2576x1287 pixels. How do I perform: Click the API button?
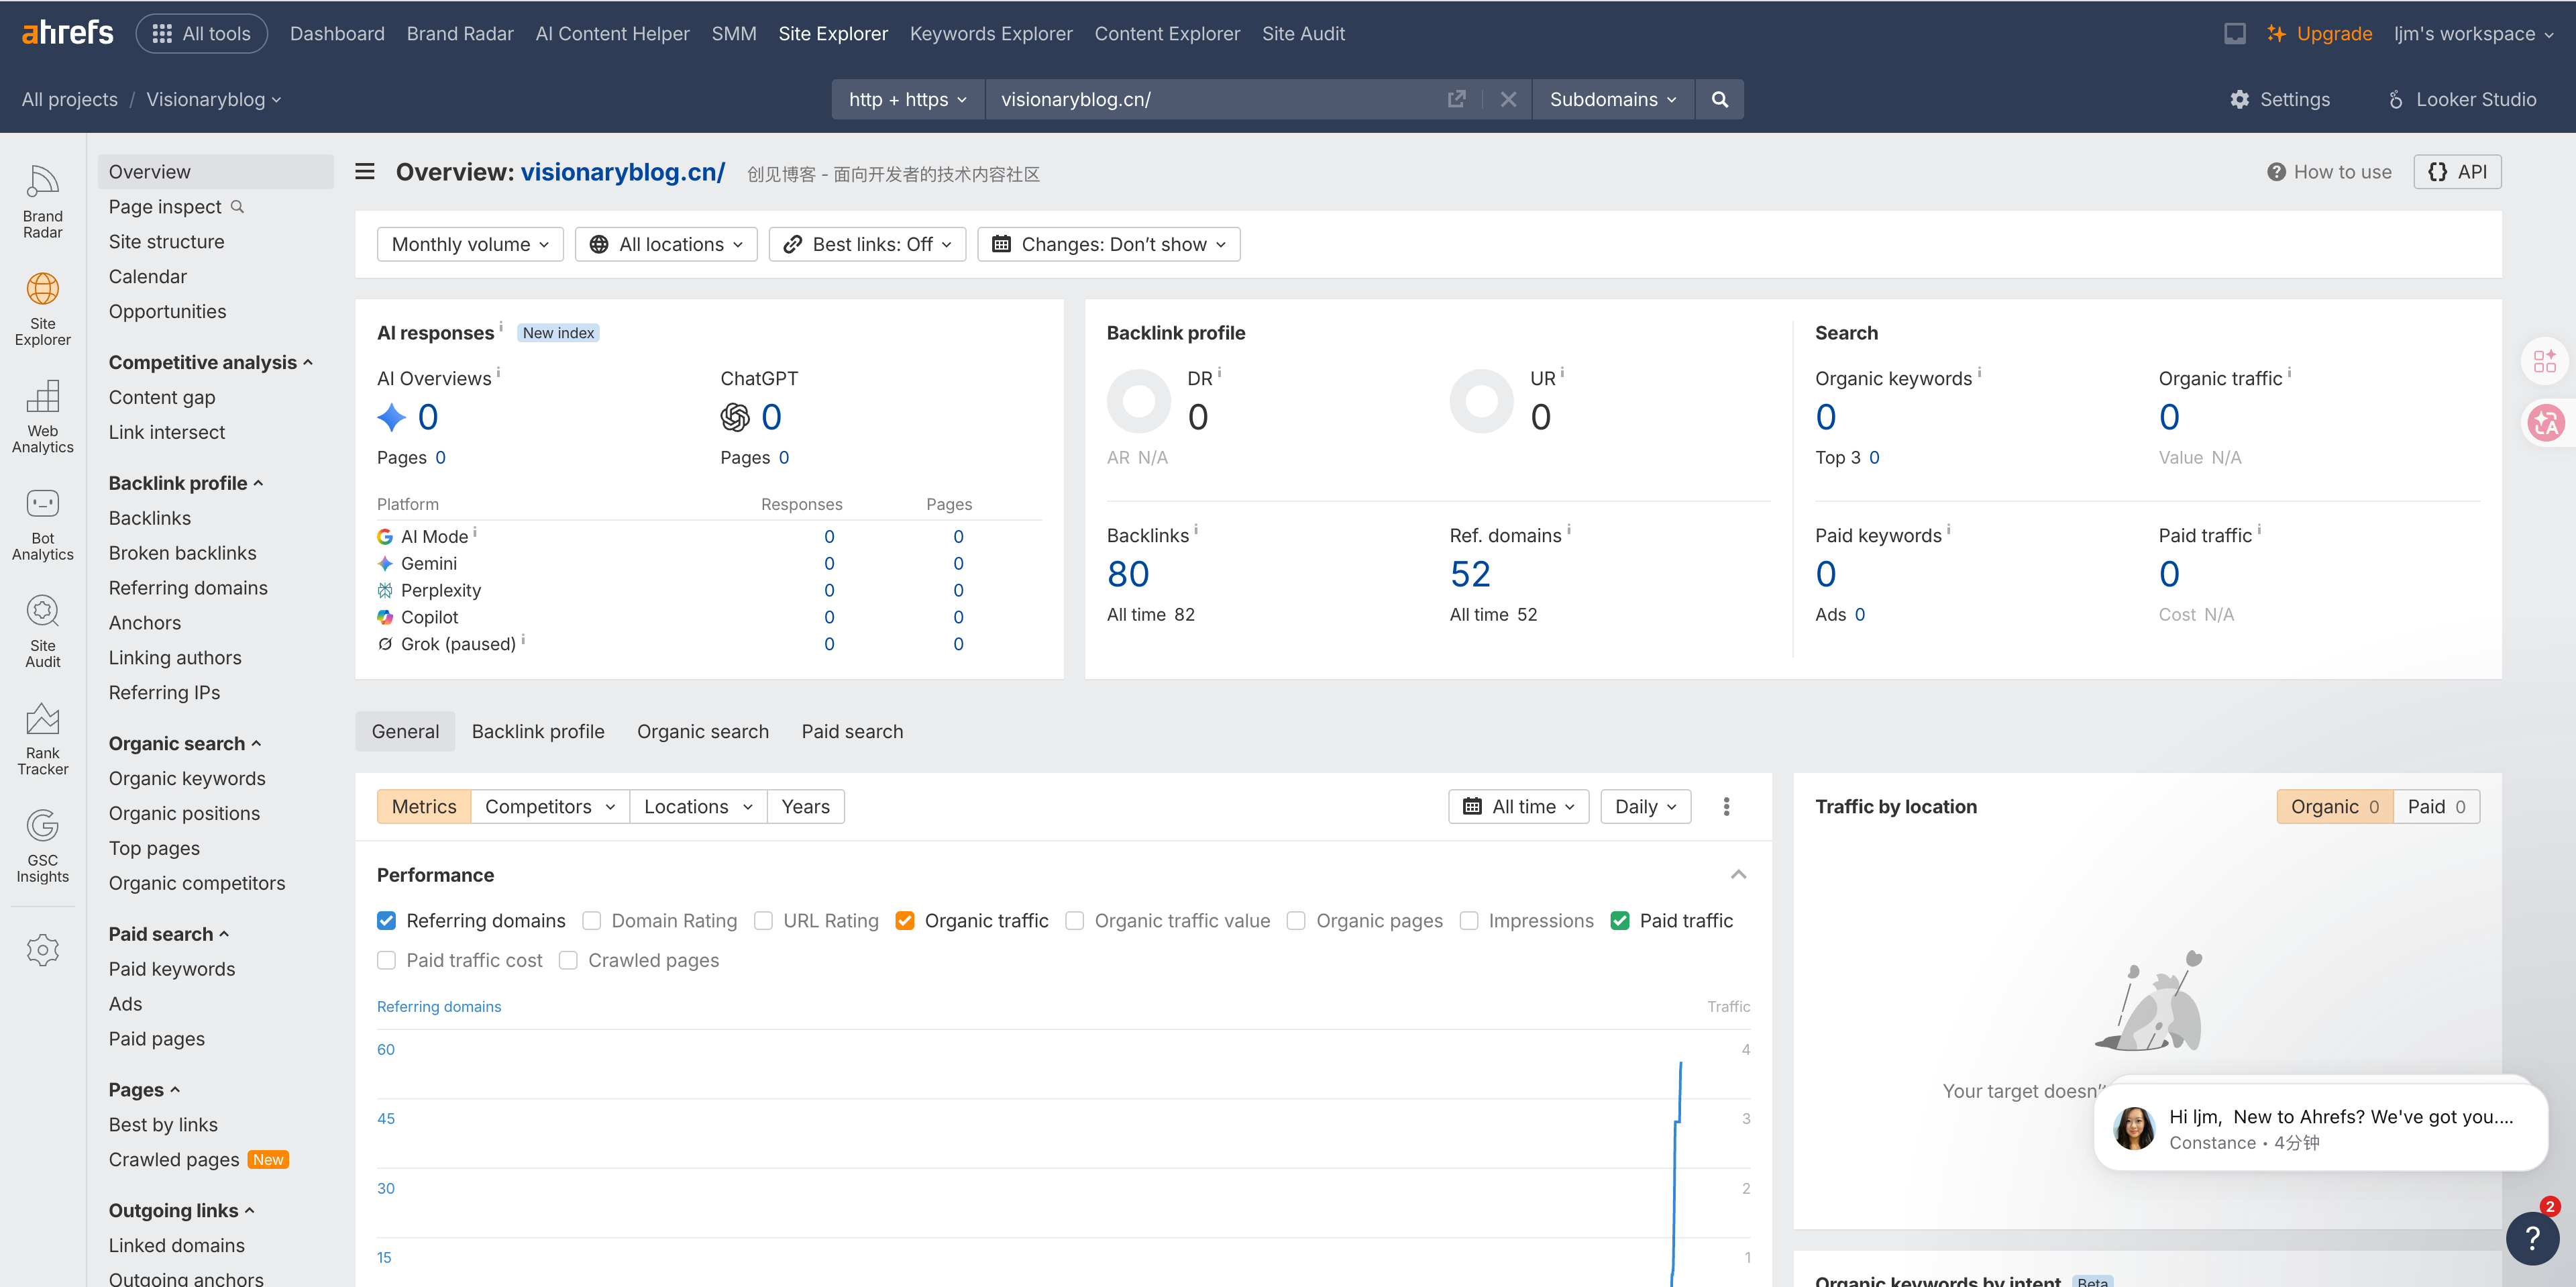pyautogui.click(x=2457, y=172)
